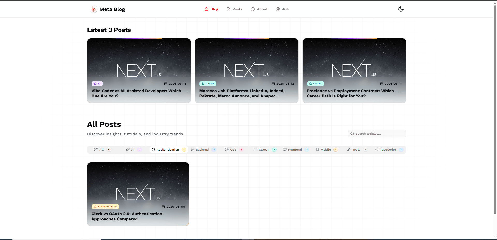Click the All Posts heading
The height and width of the screenshot is (240, 497).
coord(104,124)
